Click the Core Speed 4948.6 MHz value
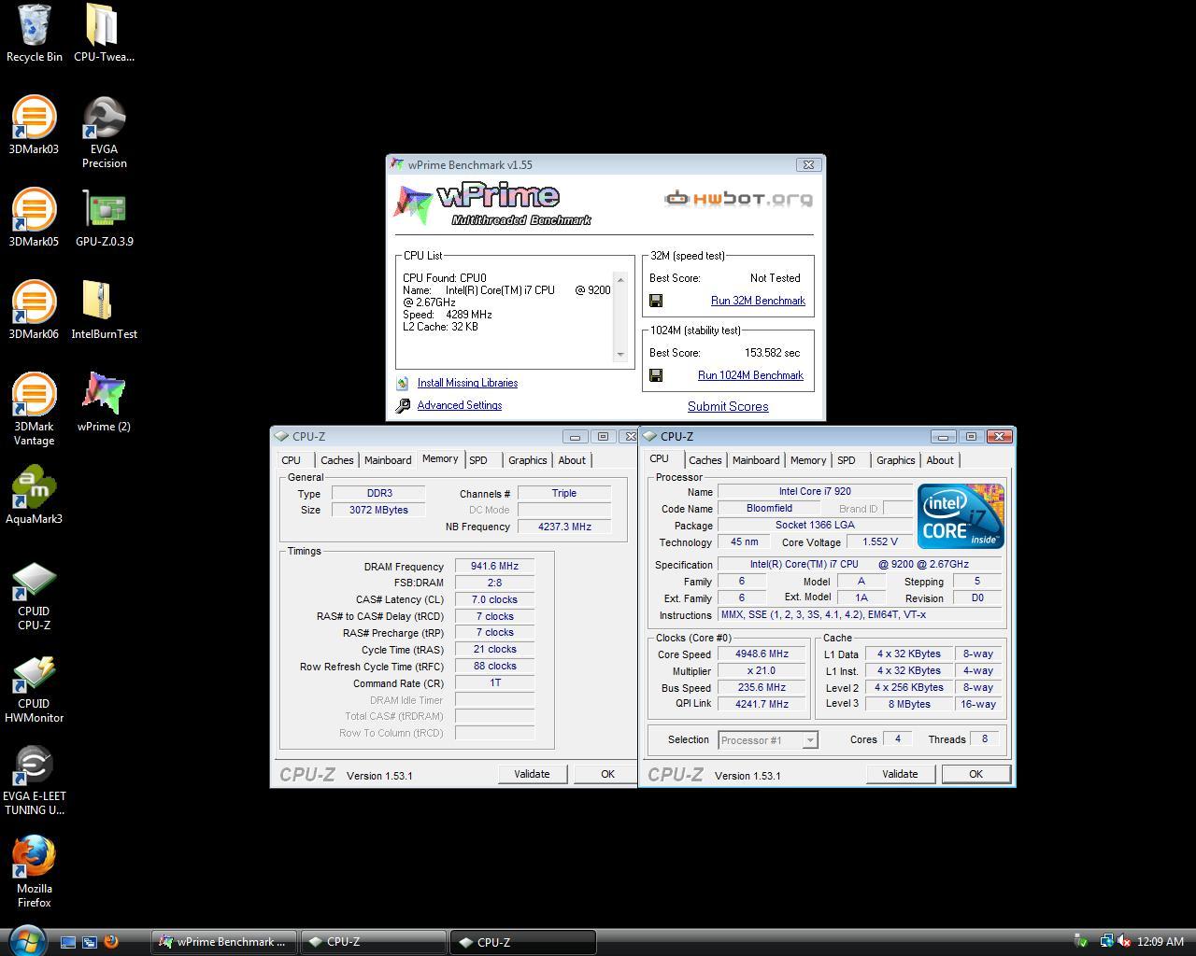The image size is (1196, 956). pos(762,654)
